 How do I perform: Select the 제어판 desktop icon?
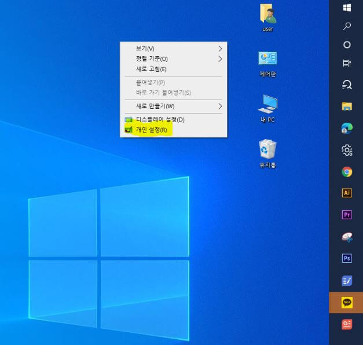click(x=268, y=64)
